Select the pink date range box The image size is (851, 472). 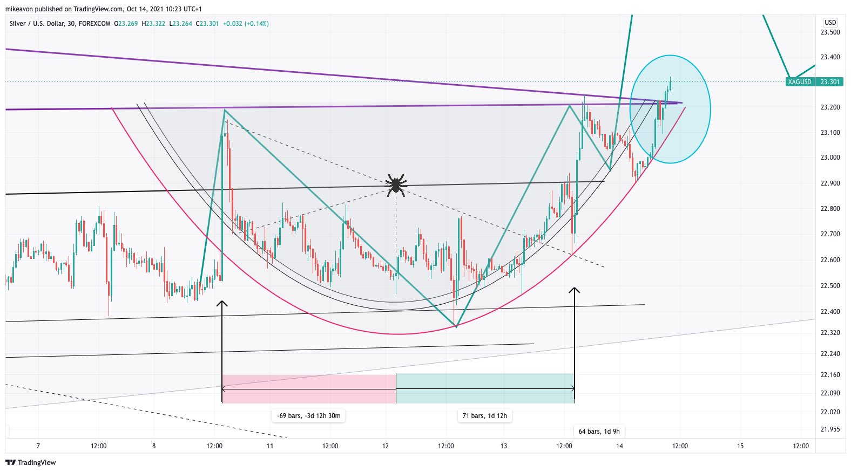tap(309, 388)
